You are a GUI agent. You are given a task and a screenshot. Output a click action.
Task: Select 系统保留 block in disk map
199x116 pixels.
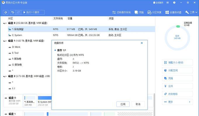tap(30, 101)
